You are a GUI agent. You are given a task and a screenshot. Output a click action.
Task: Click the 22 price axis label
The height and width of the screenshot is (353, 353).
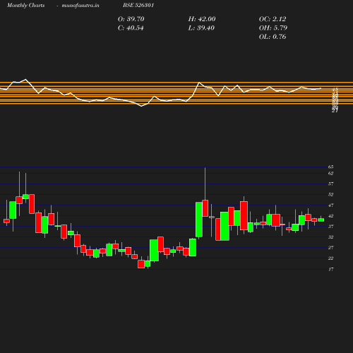(330, 258)
